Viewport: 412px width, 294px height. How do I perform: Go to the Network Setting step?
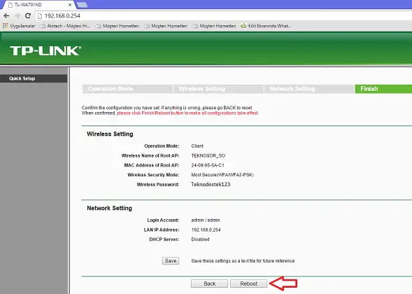click(309, 89)
